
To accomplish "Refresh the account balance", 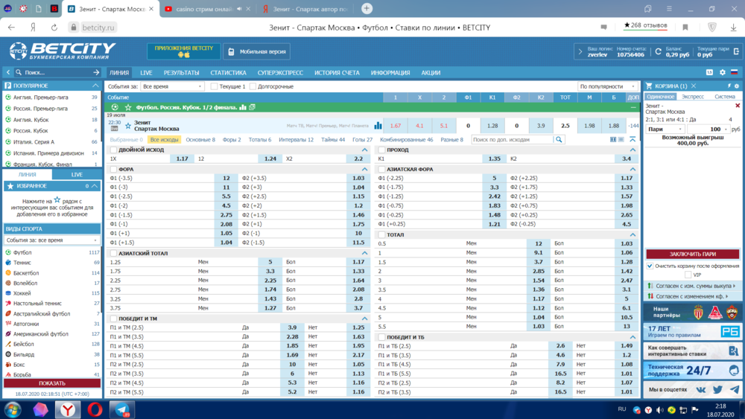I will [x=658, y=51].
